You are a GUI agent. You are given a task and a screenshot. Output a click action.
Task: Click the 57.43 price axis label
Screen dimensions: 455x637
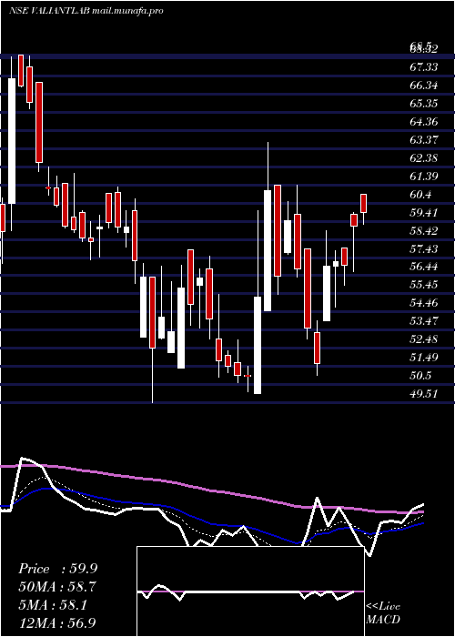click(424, 248)
